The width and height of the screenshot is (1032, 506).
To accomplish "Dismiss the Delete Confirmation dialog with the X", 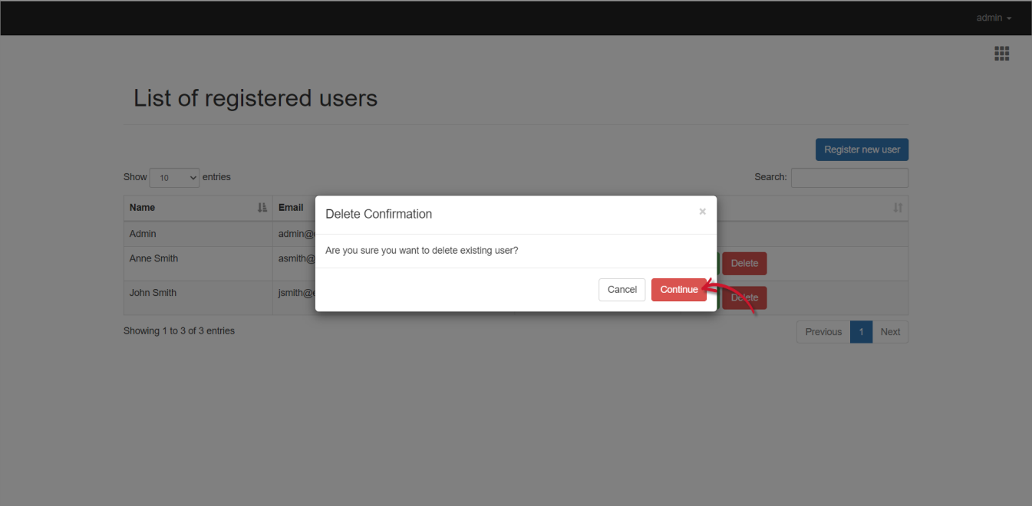I will [702, 212].
